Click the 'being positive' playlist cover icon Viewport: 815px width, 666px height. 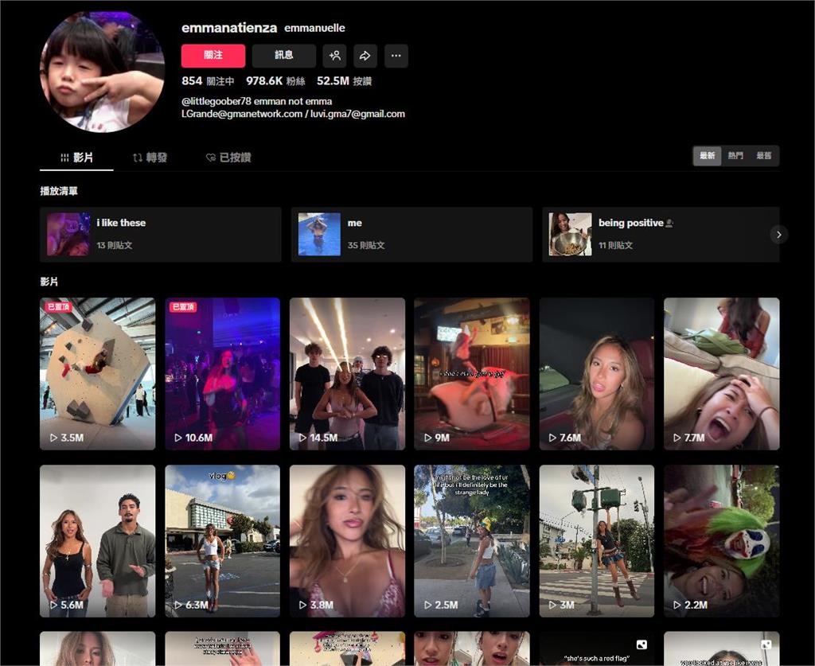tap(571, 234)
